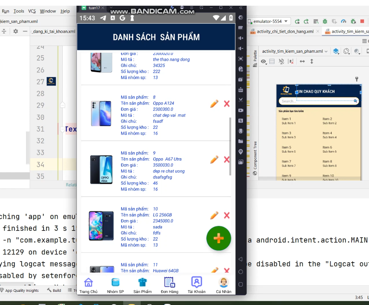The width and height of the screenshot is (369, 305).
Task: Open Tài Khoản in bottom navigation
Action: click(197, 285)
